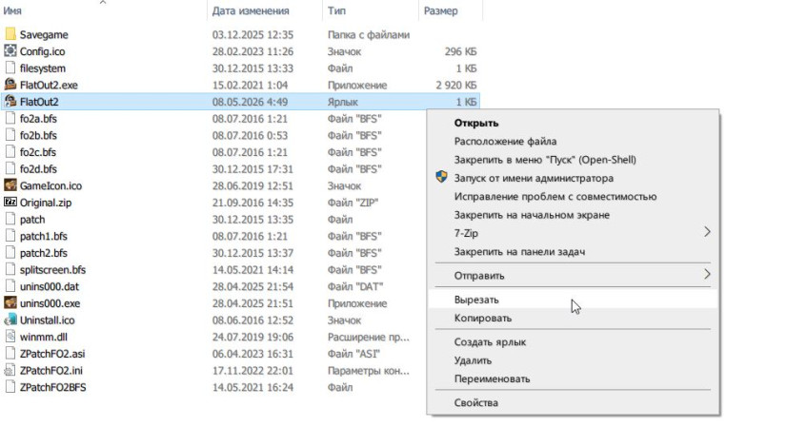Choose Расположение файла in the context menu
This screenshot has width=807, height=427.
click(505, 142)
